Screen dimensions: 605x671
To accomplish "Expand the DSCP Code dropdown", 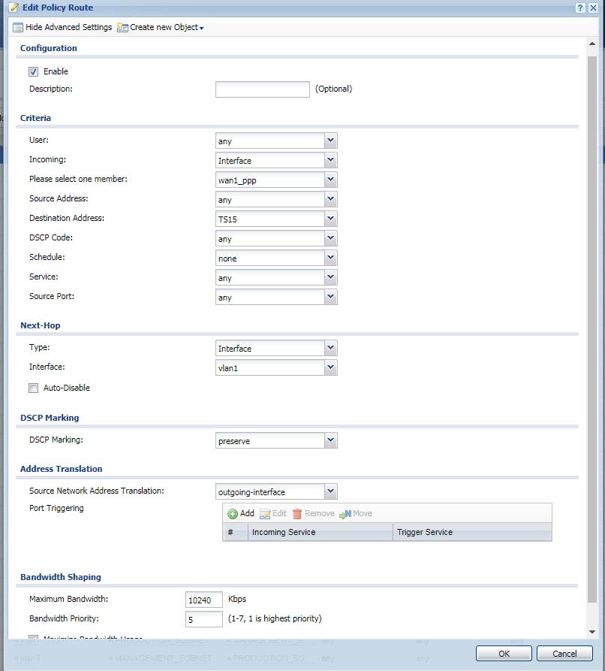I will (x=330, y=238).
